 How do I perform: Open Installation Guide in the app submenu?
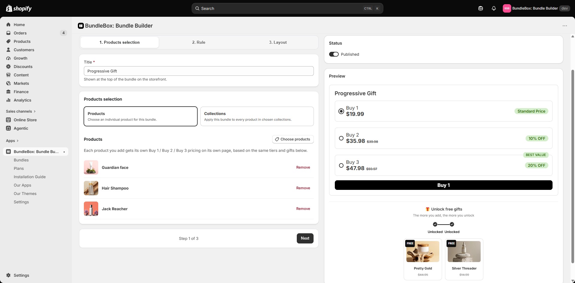tap(30, 177)
